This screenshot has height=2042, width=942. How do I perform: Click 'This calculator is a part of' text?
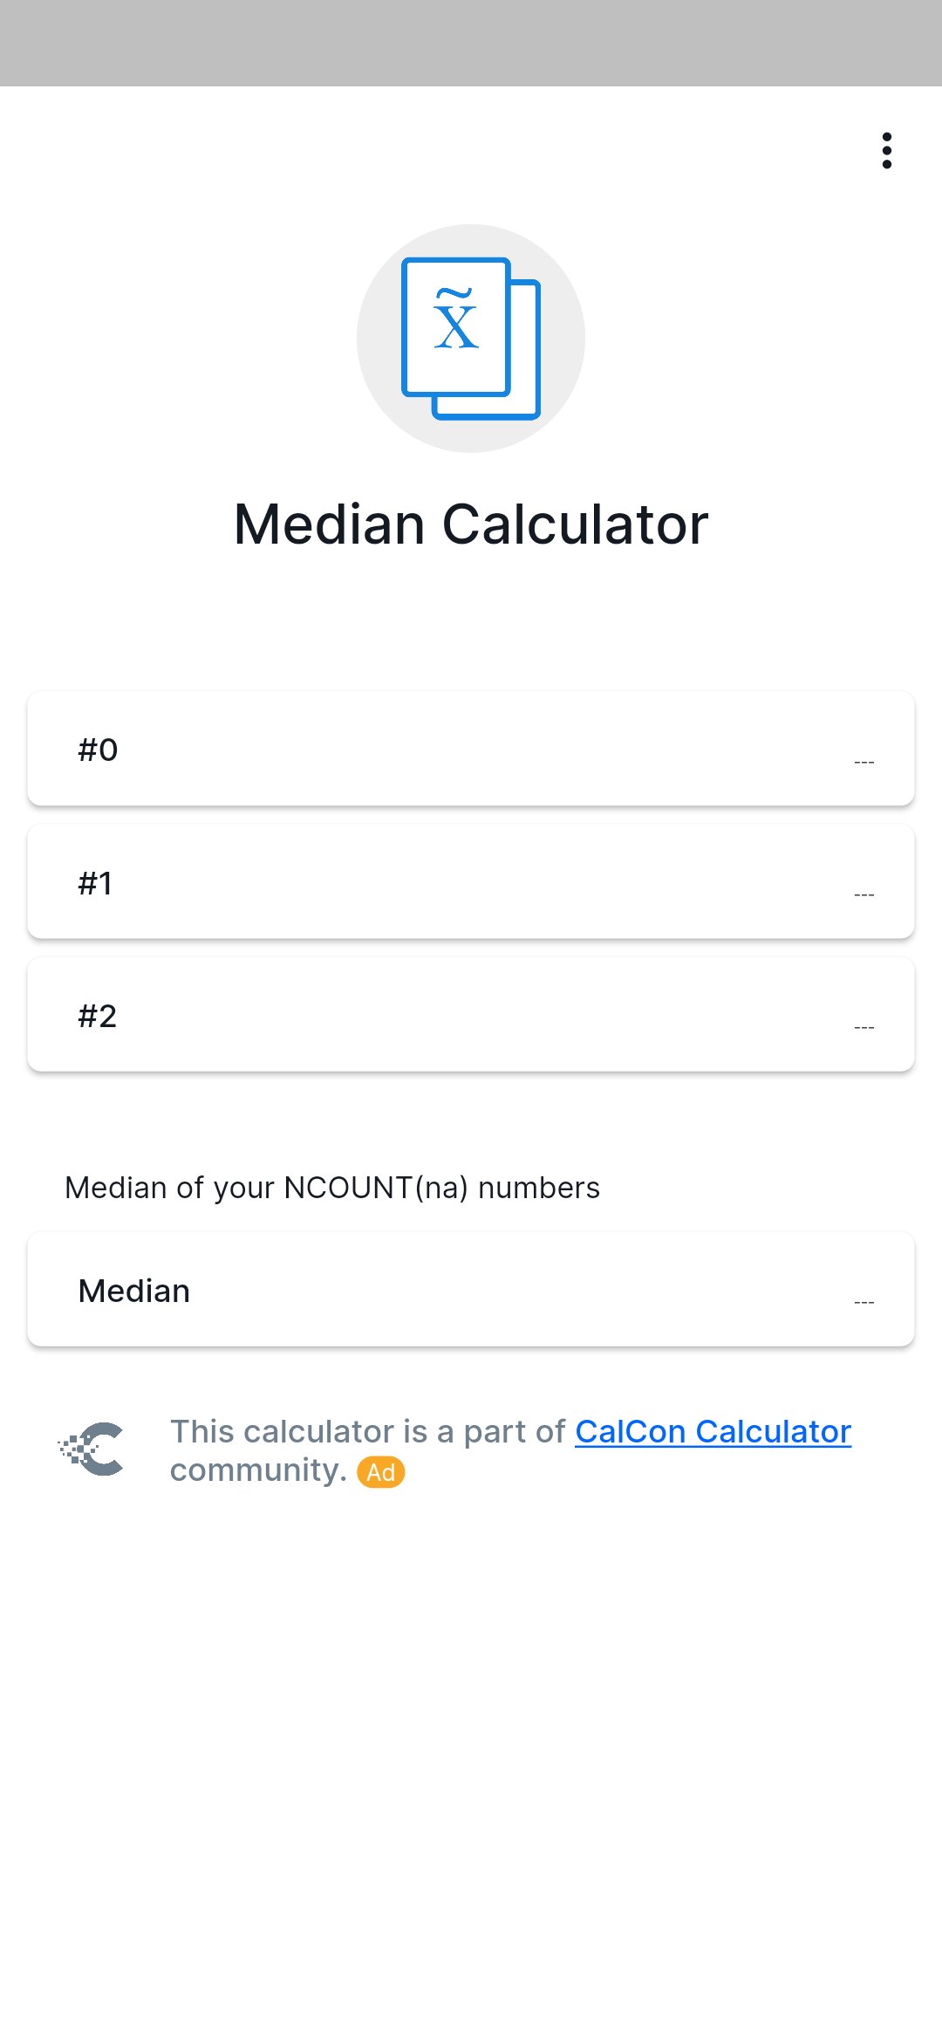pyautogui.click(x=368, y=1432)
